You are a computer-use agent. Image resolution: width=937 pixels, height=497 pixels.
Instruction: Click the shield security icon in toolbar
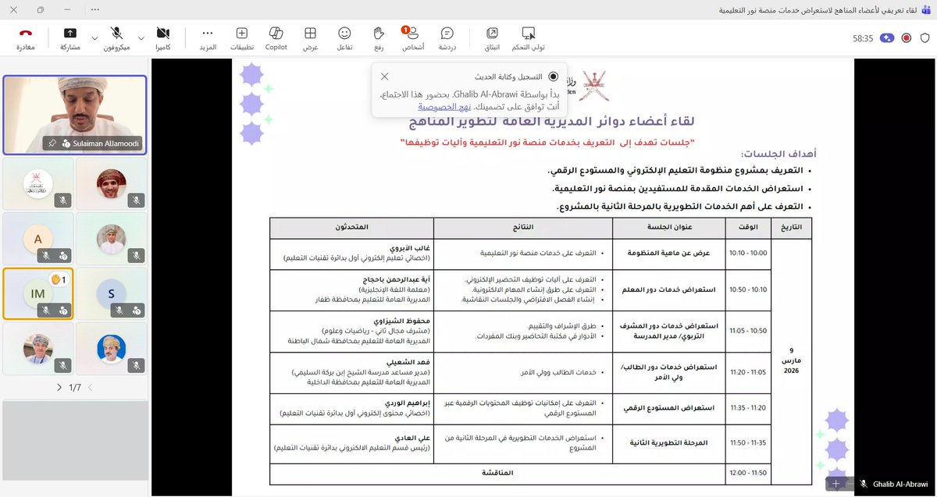926,37
